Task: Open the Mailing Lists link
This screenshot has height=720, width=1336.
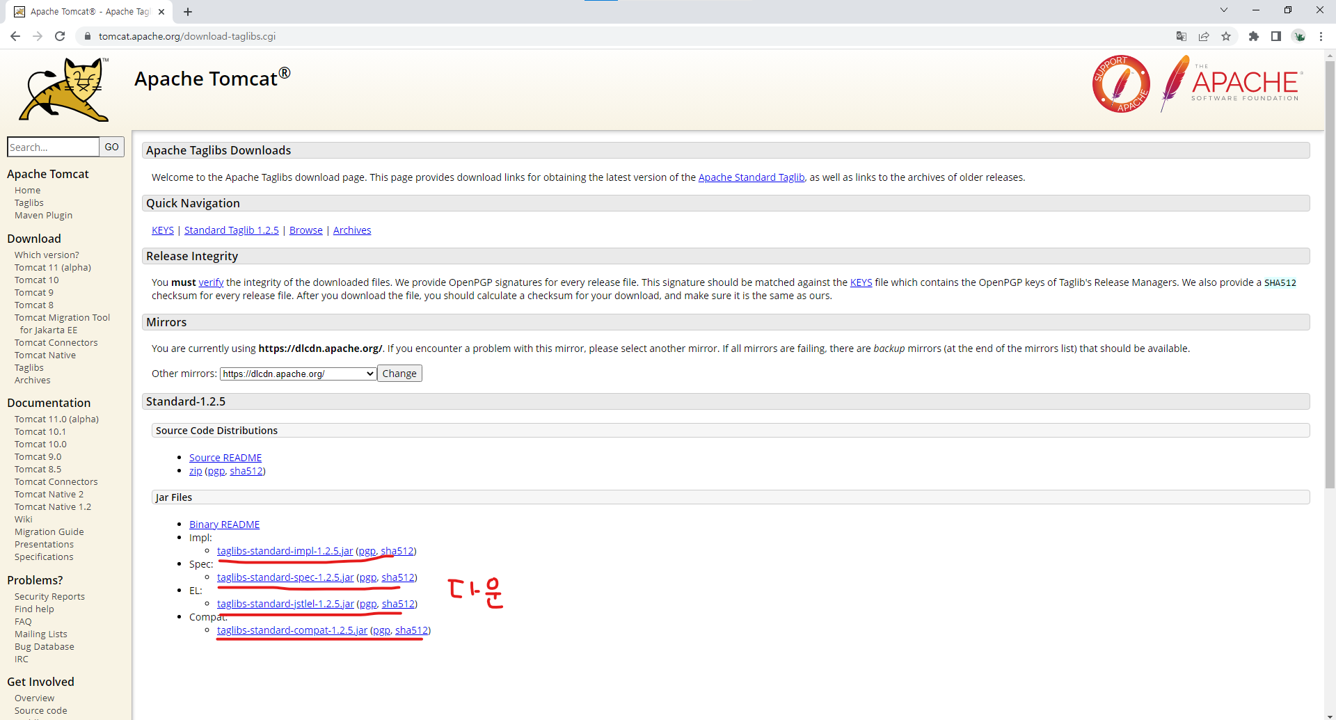Action: coord(41,634)
